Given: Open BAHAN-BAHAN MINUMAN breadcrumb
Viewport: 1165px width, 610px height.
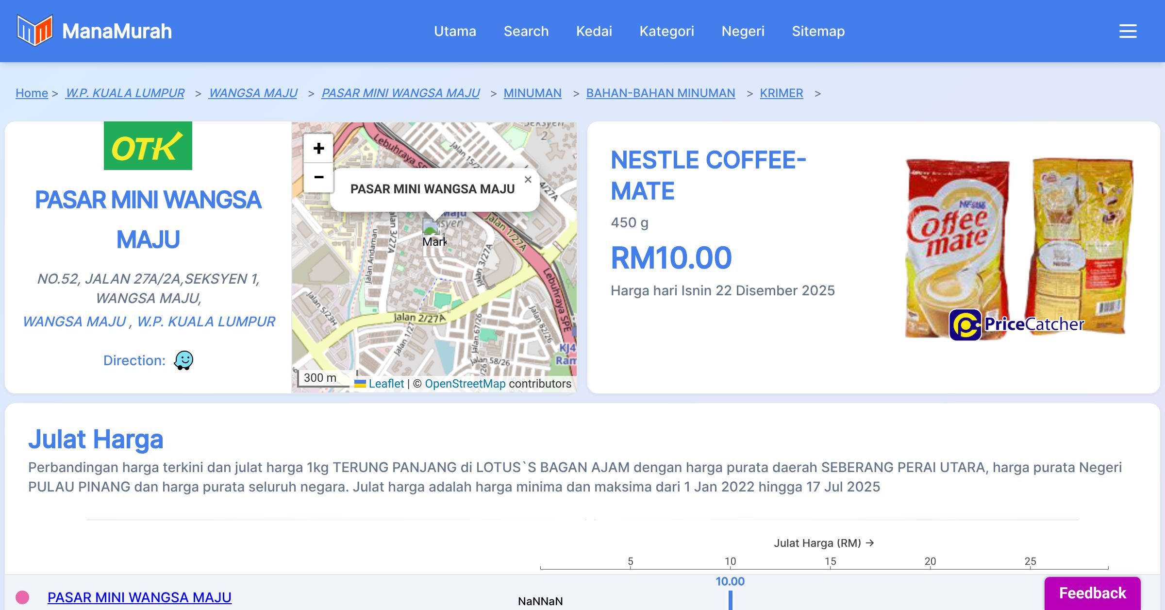Looking at the screenshot, I should click(x=660, y=93).
